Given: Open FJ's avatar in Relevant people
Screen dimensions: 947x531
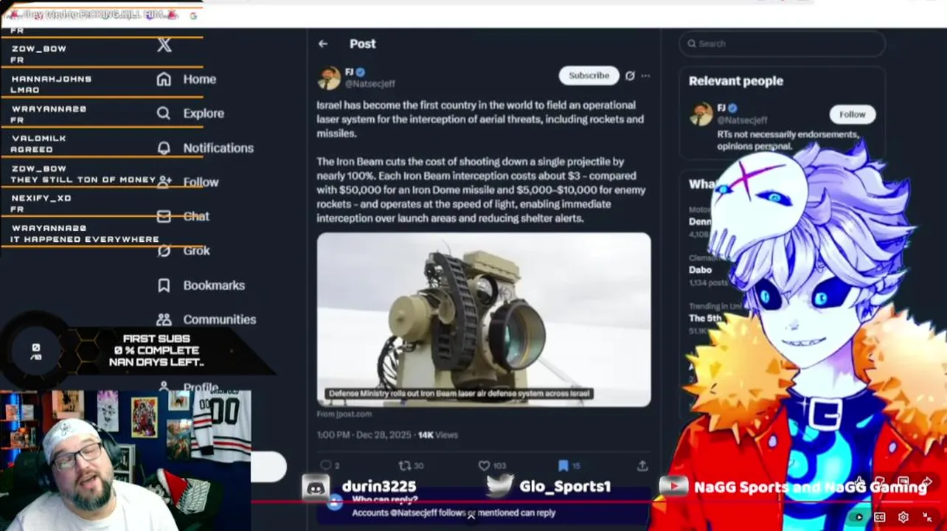Looking at the screenshot, I should point(701,114).
